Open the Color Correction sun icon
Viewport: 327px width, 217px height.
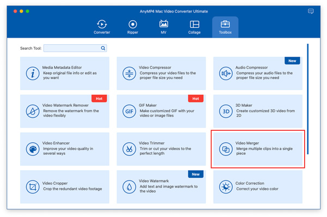coord(226,187)
